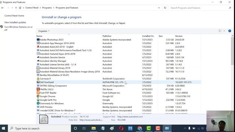Screen dimensions: 235x132
Task: Select HDR Preview program entry
Action: 118,107
